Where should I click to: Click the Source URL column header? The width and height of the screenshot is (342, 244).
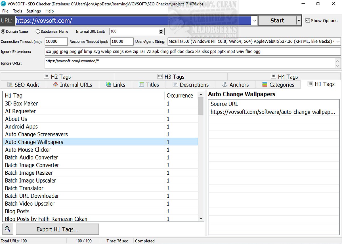(274, 104)
